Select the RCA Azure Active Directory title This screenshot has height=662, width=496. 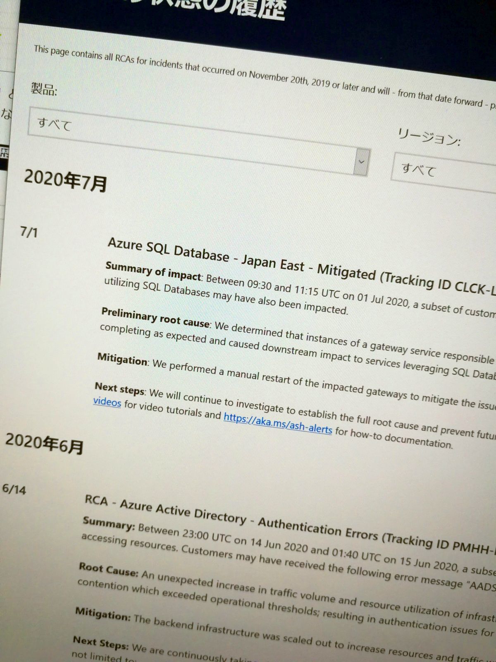[x=289, y=524]
